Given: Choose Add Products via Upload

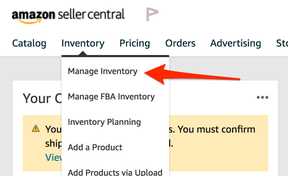Looking at the screenshot, I should point(115,172).
